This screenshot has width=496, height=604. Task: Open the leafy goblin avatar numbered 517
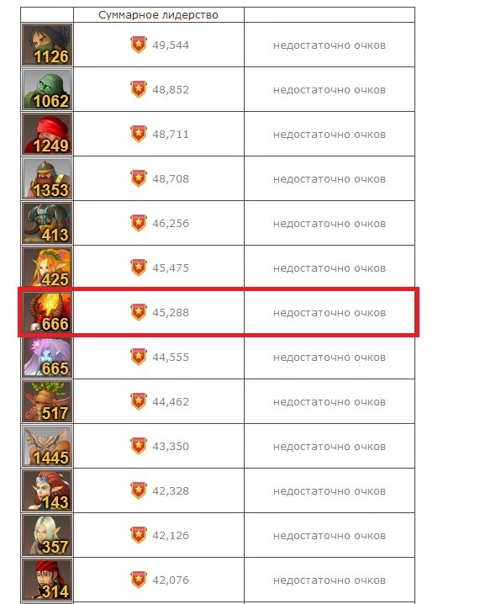pyautogui.click(x=47, y=401)
